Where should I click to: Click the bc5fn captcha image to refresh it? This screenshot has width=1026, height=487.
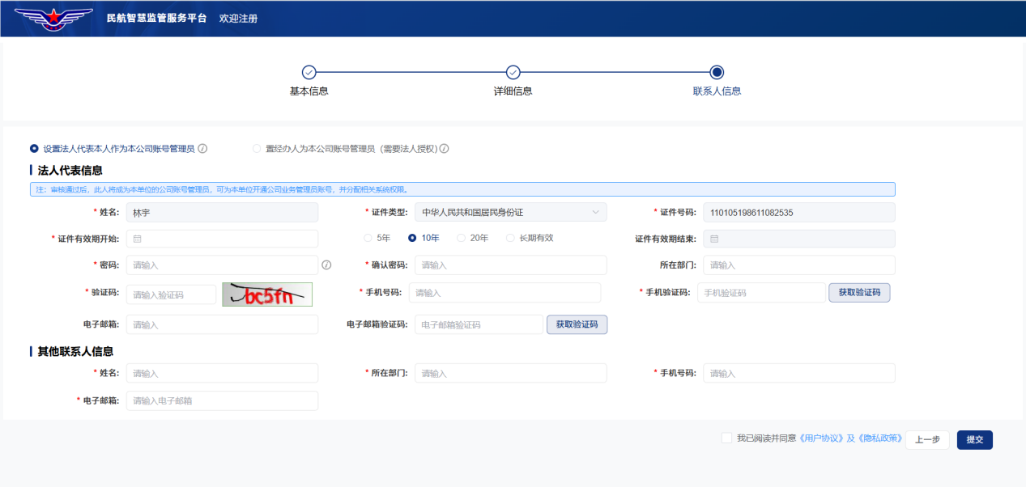click(266, 294)
